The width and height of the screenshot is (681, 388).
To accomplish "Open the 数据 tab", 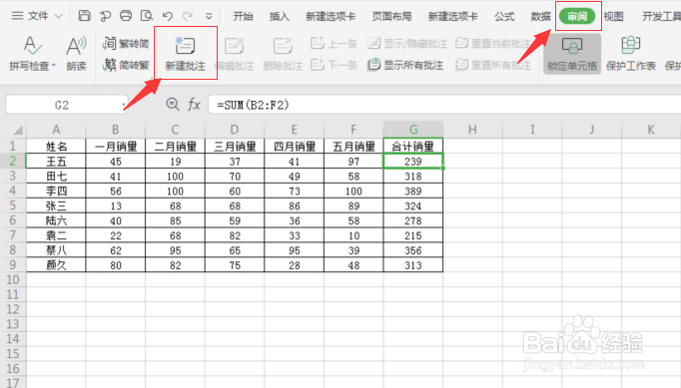I will click(x=540, y=17).
